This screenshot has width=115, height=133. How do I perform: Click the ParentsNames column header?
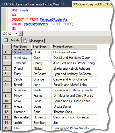pos(74,47)
